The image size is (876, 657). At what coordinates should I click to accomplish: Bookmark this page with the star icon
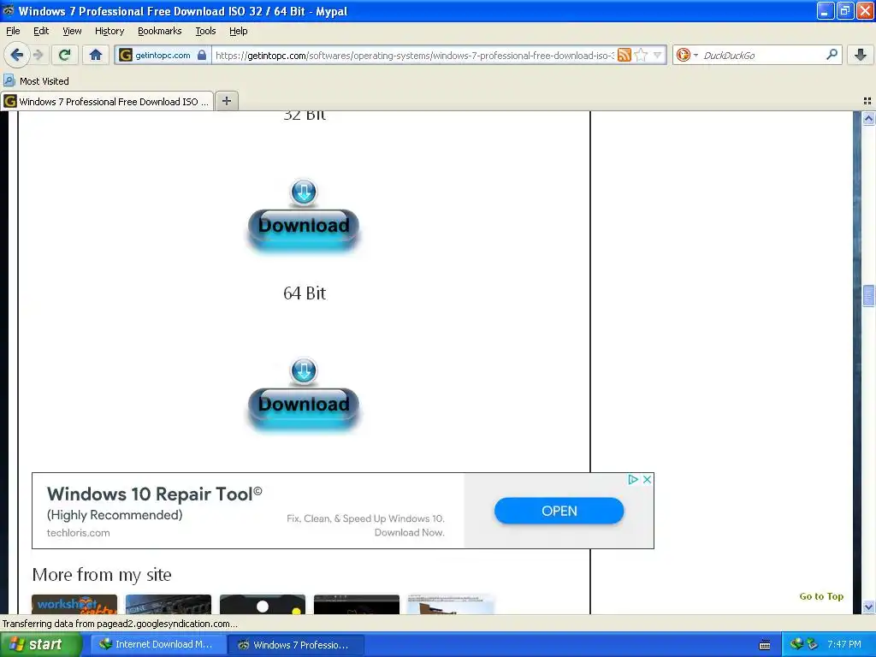click(x=642, y=55)
